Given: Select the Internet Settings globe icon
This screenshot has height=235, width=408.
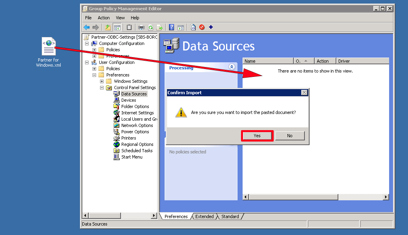Looking at the screenshot, I should coord(116,113).
